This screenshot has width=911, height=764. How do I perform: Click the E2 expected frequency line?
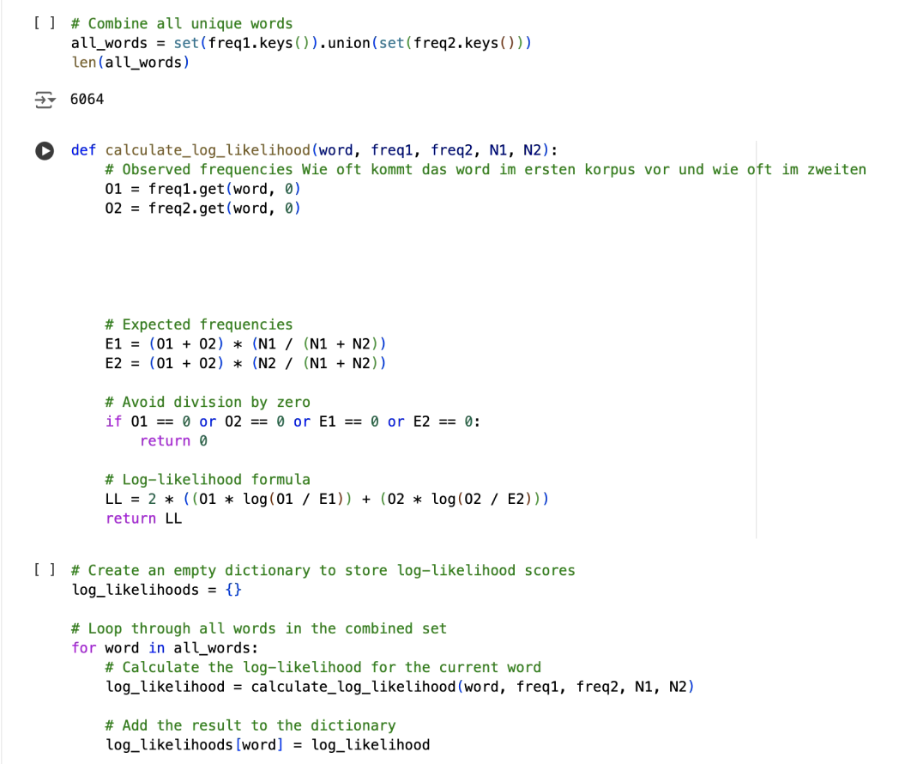(x=245, y=363)
